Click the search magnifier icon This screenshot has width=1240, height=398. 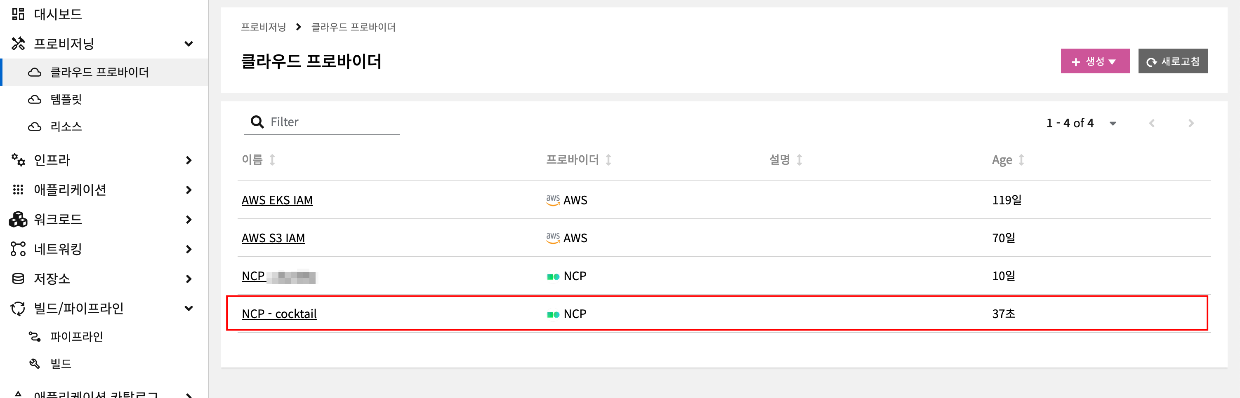257,122
